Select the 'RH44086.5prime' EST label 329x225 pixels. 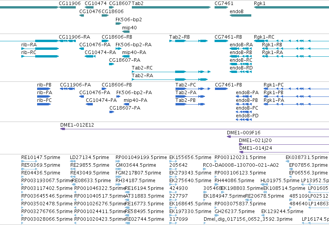[234, 181]
